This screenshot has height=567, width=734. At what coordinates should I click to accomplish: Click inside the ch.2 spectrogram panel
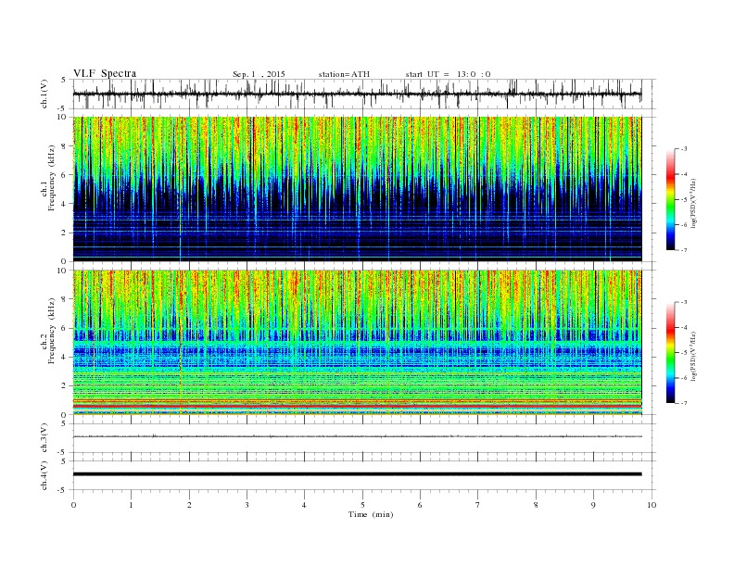click(x=357, y=342)
